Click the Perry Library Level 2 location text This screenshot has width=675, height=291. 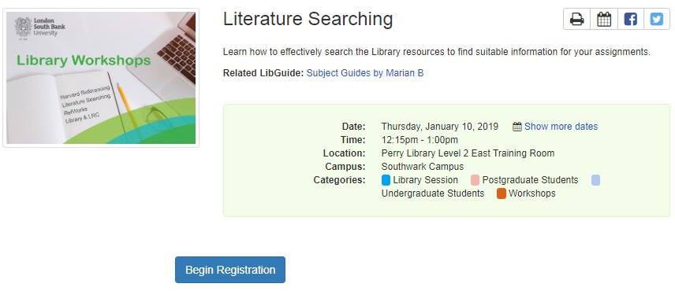coord(468,153)
